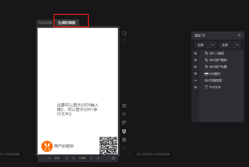Screen dimensions: 249x167
Task: Click the lock aspect ratio icon
Action: [113, 158]
